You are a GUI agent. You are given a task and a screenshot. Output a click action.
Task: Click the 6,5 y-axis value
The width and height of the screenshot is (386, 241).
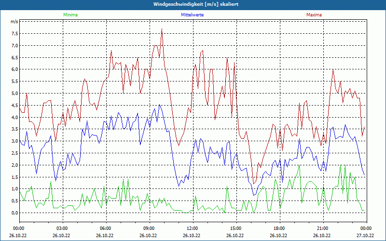(x=15, y=57)
